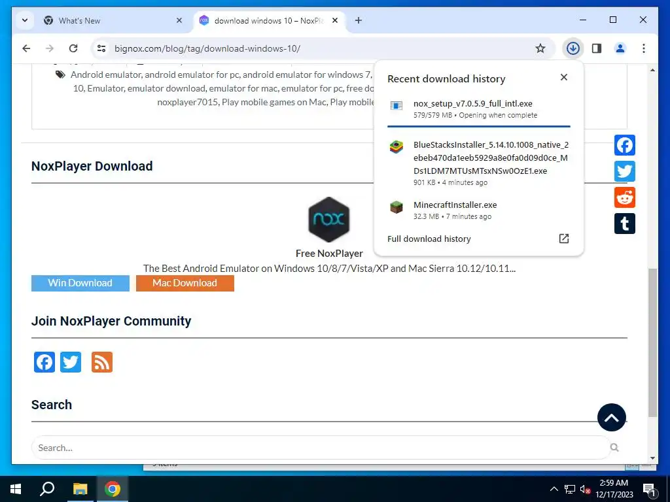Close the What's New tab
This screenshot has height=502, width=670.
point(179,20)
